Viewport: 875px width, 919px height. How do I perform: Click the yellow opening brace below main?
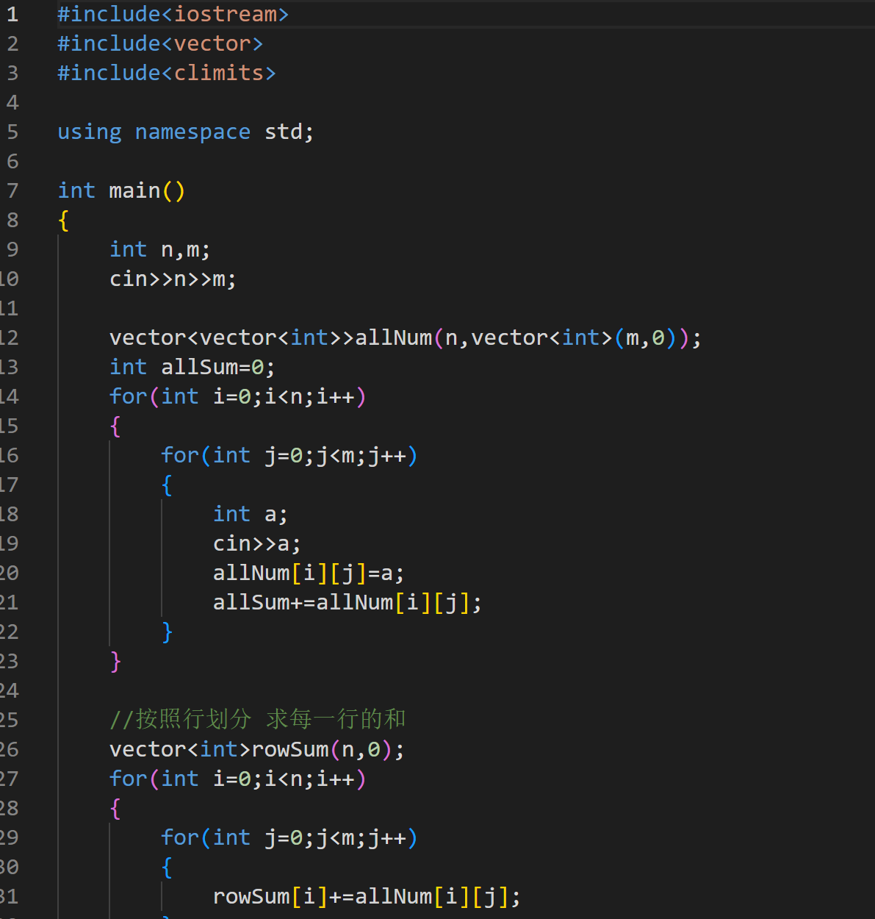(x=64, y=220)
